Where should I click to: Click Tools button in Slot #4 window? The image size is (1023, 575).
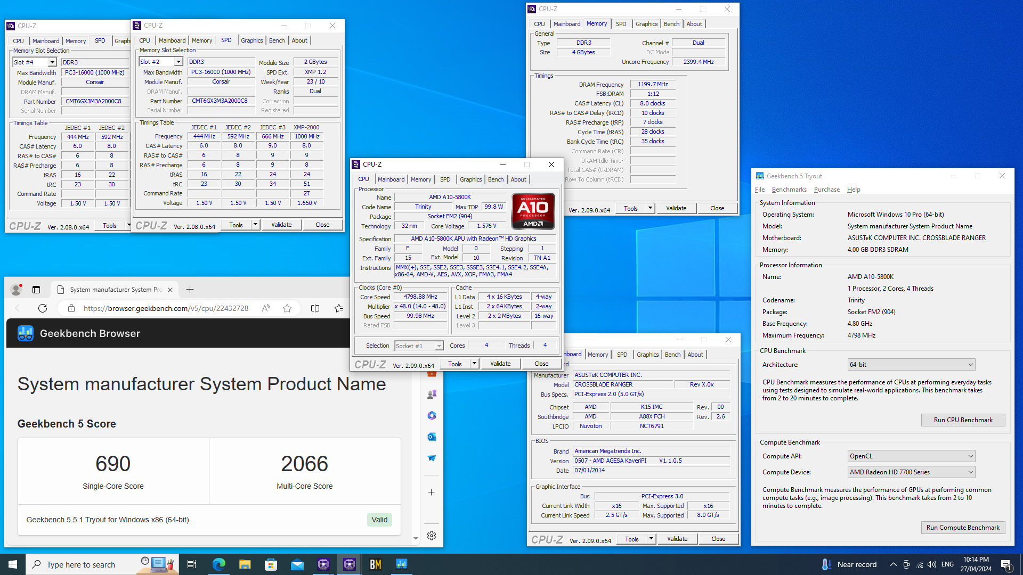[110, 226]
